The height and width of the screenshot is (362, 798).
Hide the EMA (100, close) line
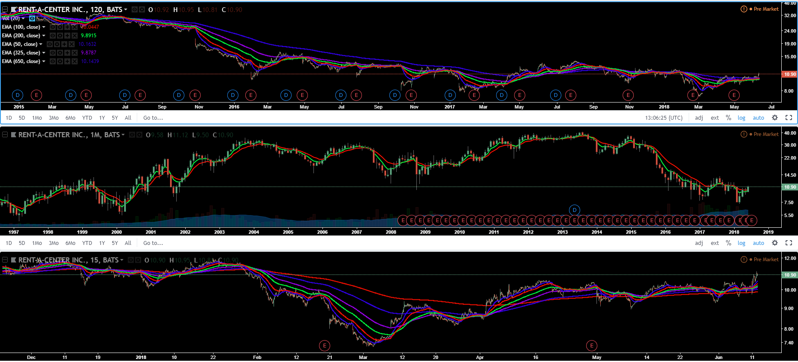tap(53, 27)
